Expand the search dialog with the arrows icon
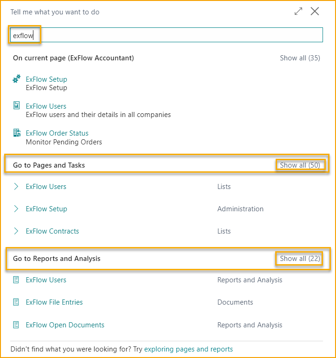This screenshot has height=358, width=336. (298, 11)
